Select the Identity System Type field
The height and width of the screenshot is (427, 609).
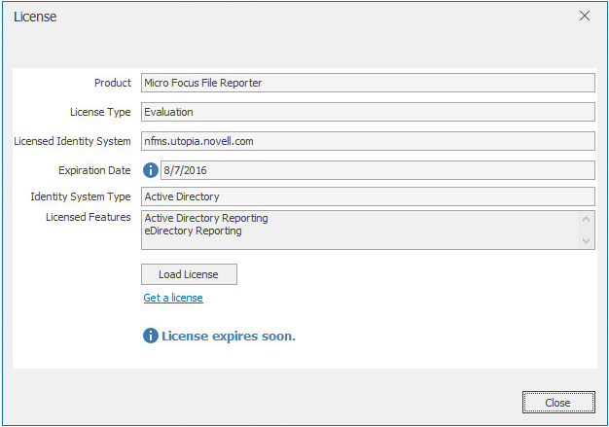coord(368,196)
